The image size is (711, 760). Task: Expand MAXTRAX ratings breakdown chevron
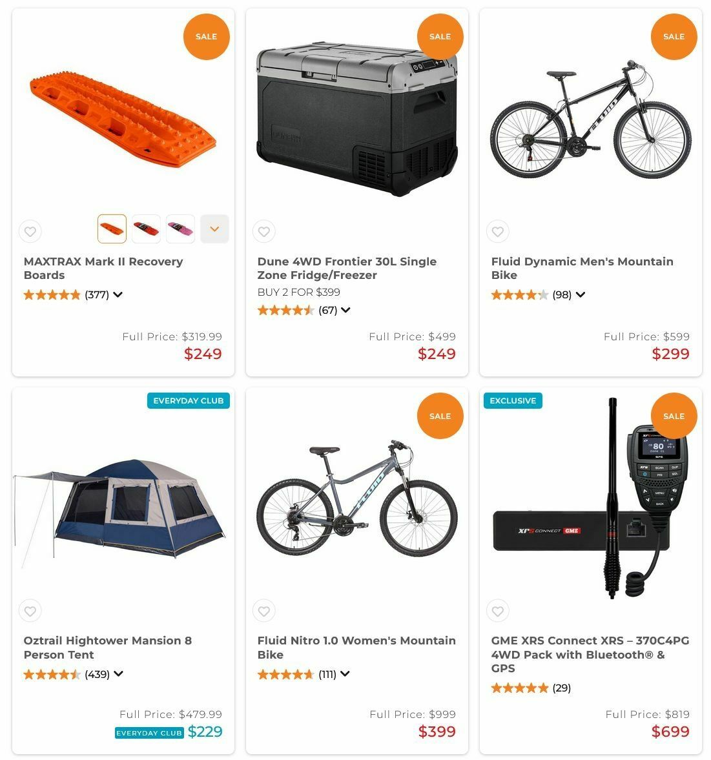[118, 295]
